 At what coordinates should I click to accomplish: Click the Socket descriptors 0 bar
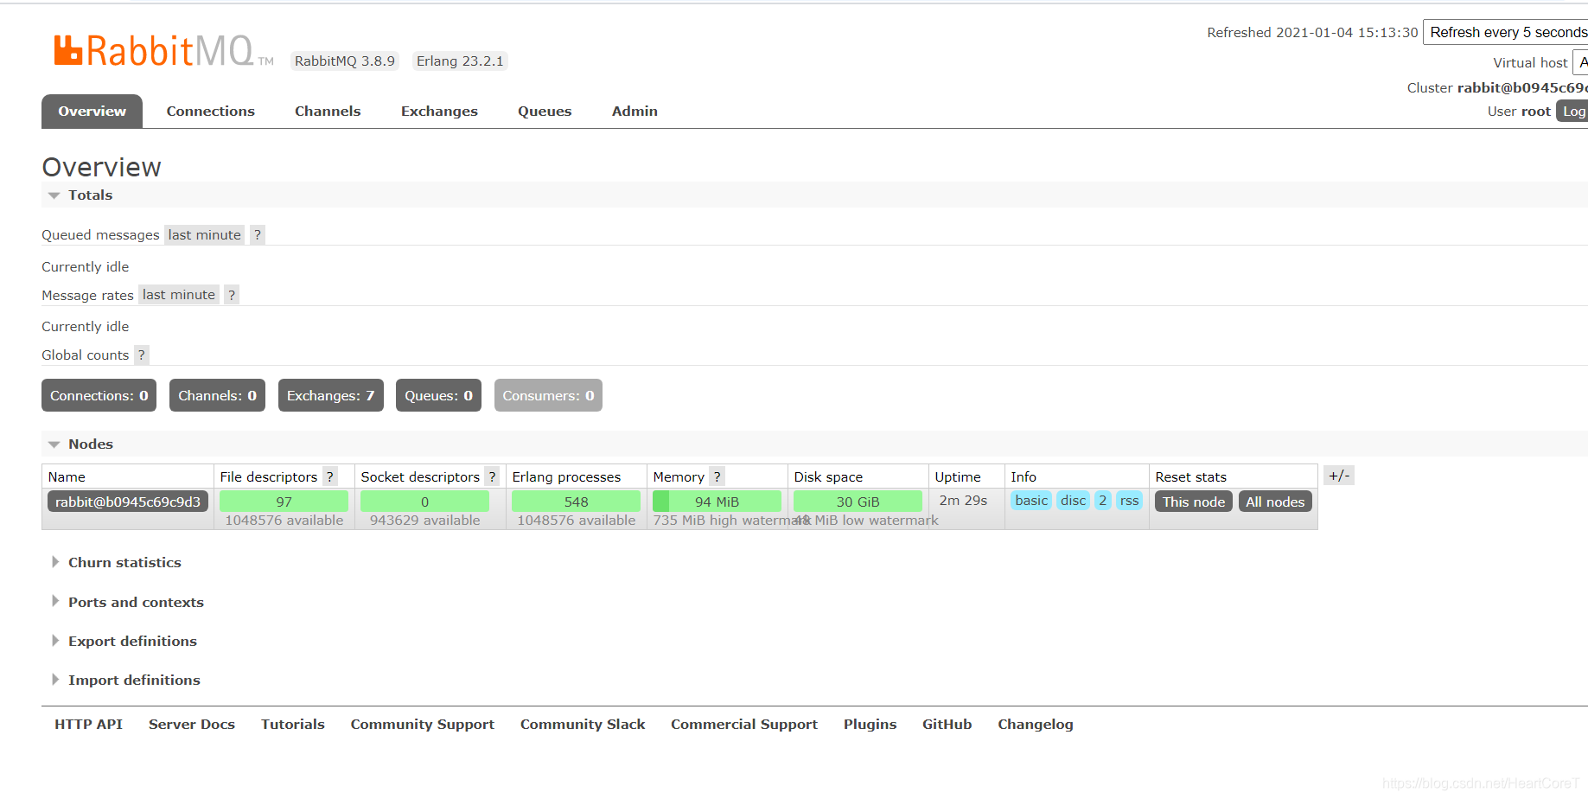pyautogui.click(x=424, y=502)
